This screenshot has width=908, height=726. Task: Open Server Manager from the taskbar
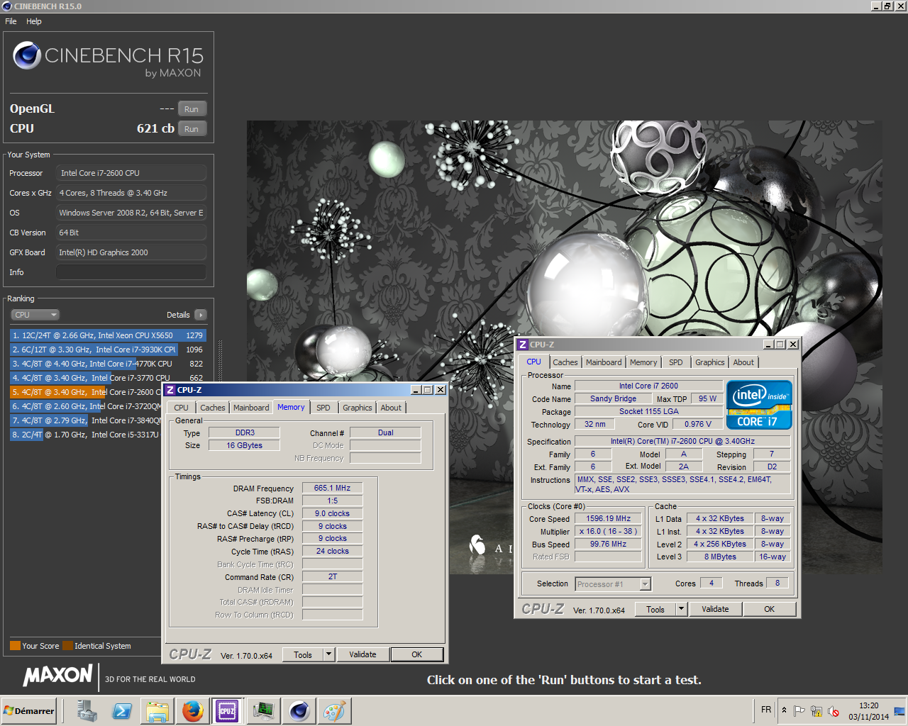coord(87,711)
